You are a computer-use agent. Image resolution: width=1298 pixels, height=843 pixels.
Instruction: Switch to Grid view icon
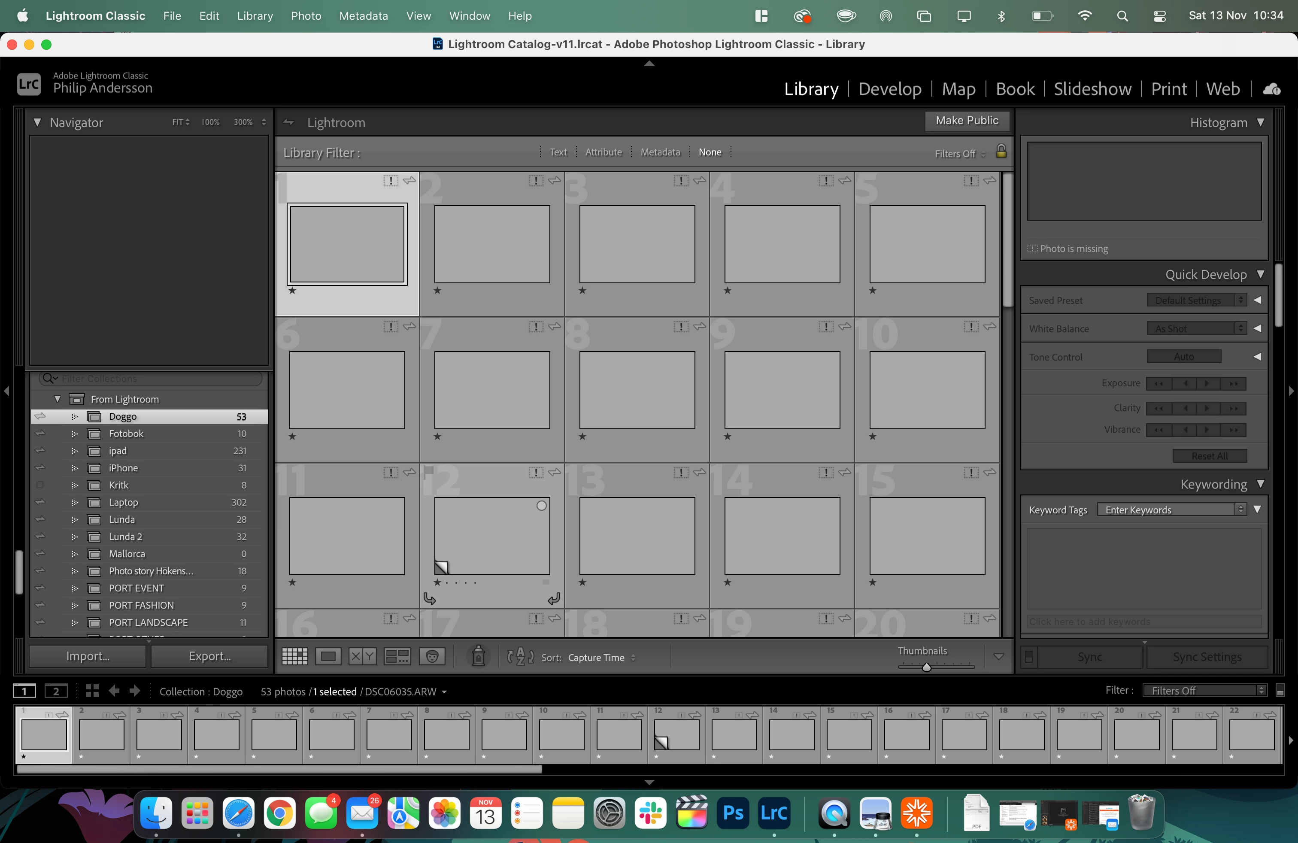pos(294,657)
